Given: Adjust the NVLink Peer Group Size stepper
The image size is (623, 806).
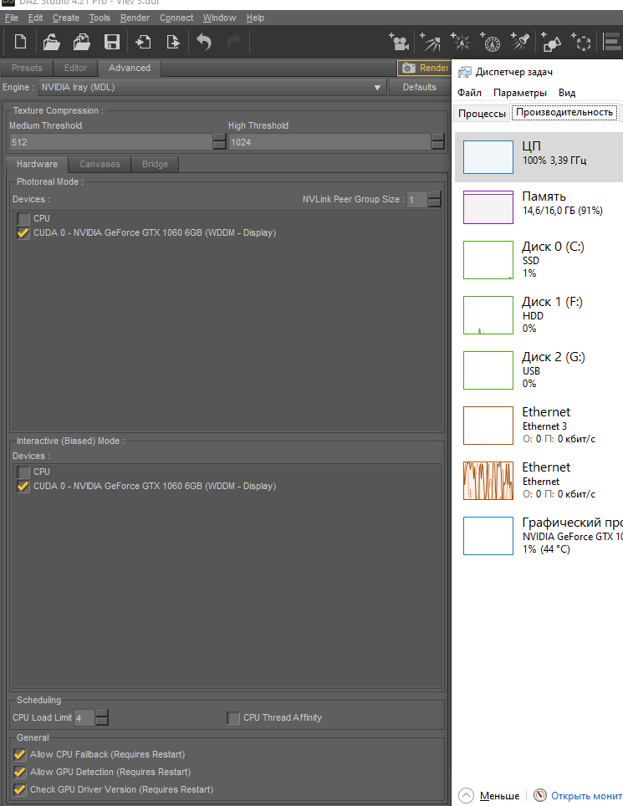Looking at the screenshot, I should pyautogui.click(x=434, y=200).
